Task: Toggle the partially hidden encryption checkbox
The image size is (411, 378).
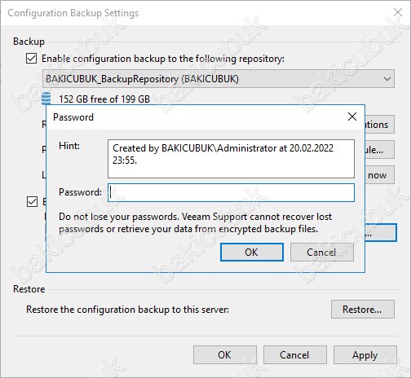Action: tap(32, 202)
